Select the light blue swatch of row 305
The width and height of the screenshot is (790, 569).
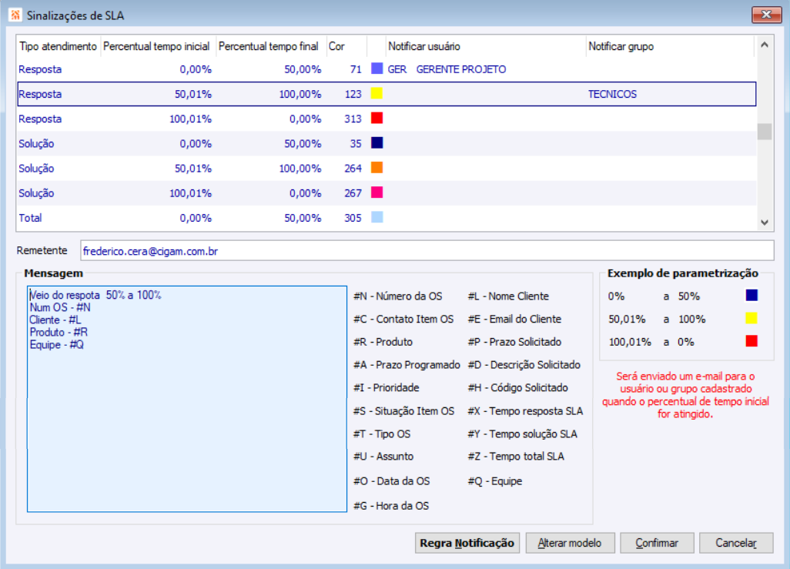377,217
